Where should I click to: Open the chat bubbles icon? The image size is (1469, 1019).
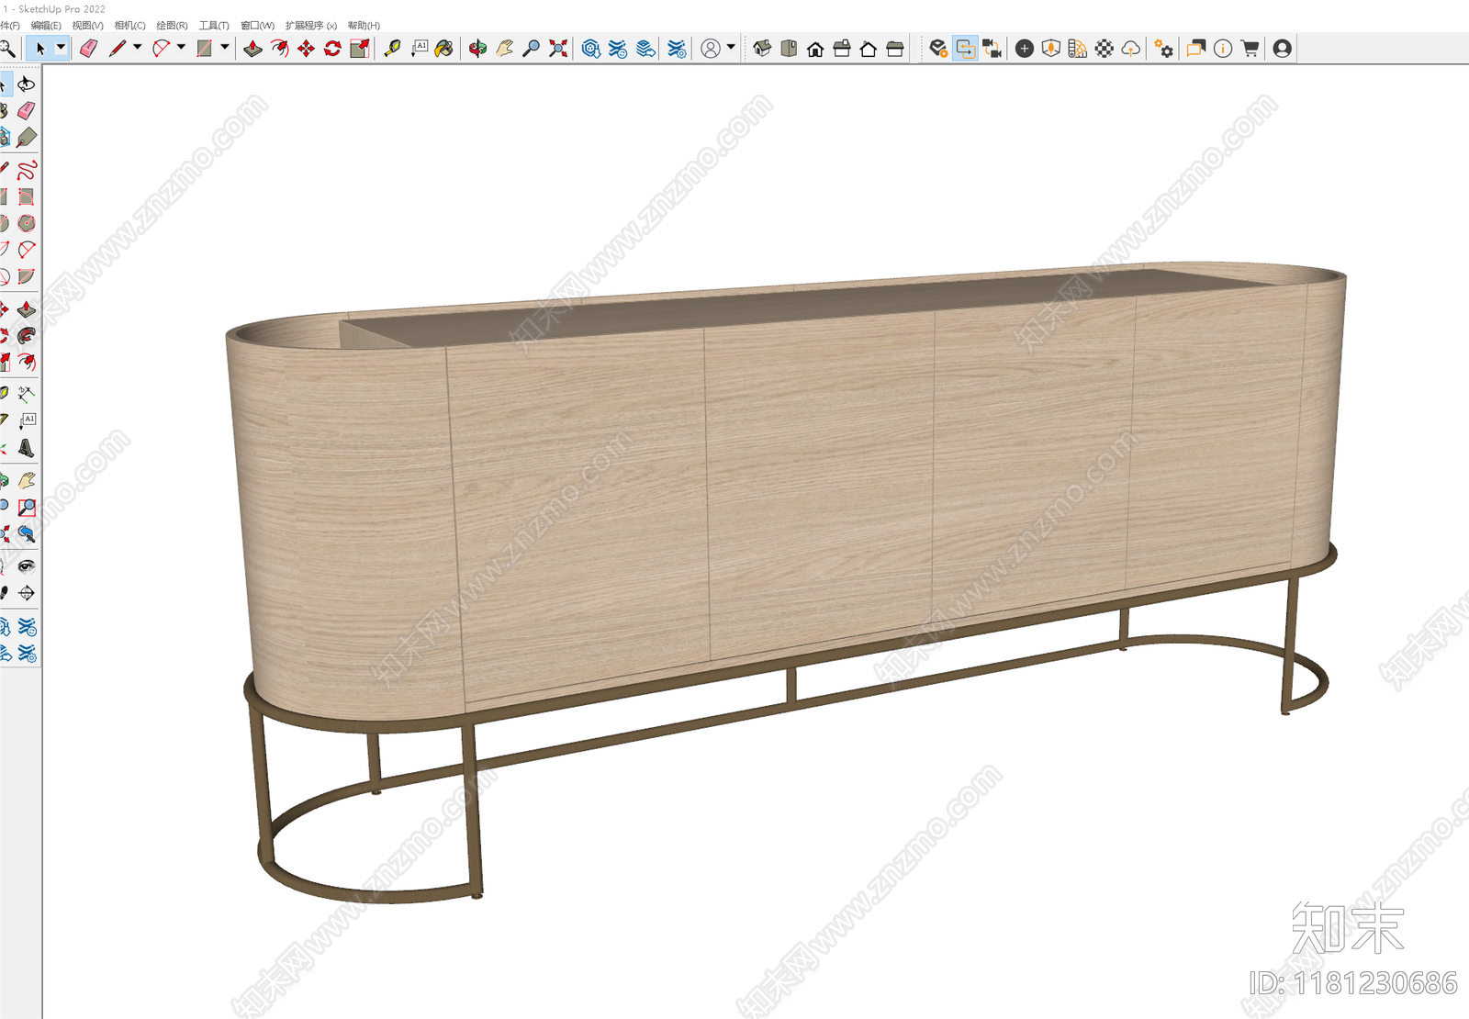pos(1196,49)
